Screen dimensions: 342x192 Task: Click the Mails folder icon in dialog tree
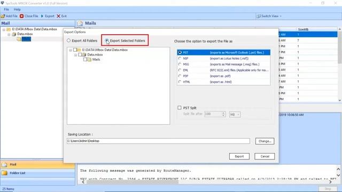pyautogui.click(x=89, y=59)
